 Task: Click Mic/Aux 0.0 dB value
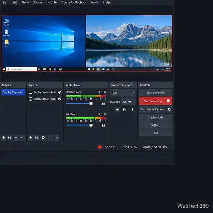click(102, 114)
